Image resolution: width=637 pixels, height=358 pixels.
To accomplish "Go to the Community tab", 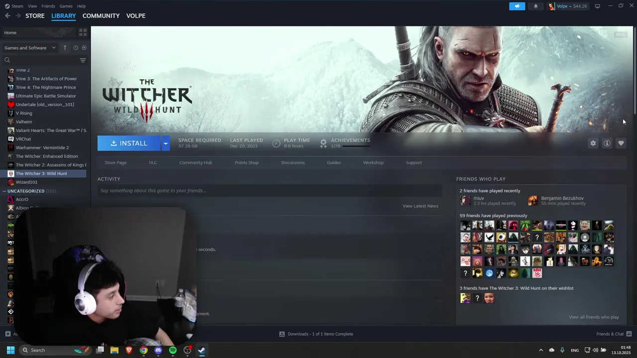I will point(101,16).
